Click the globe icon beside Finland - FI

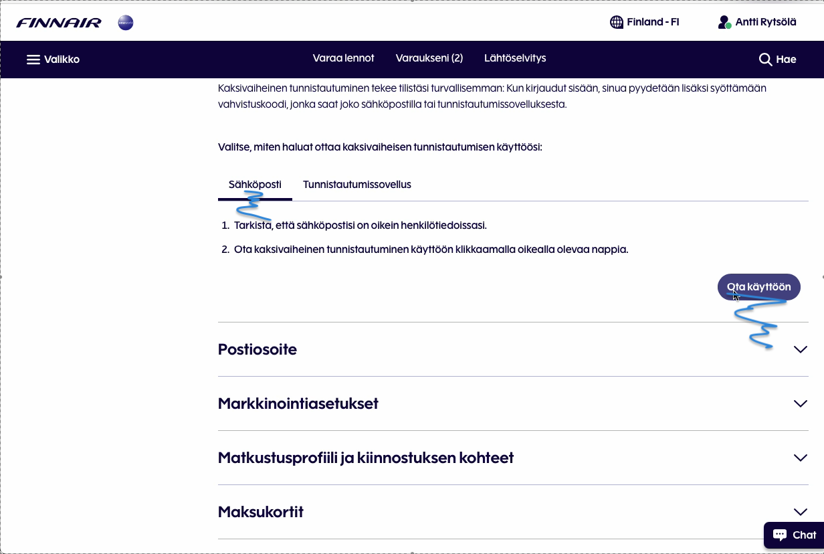[616, 22]
